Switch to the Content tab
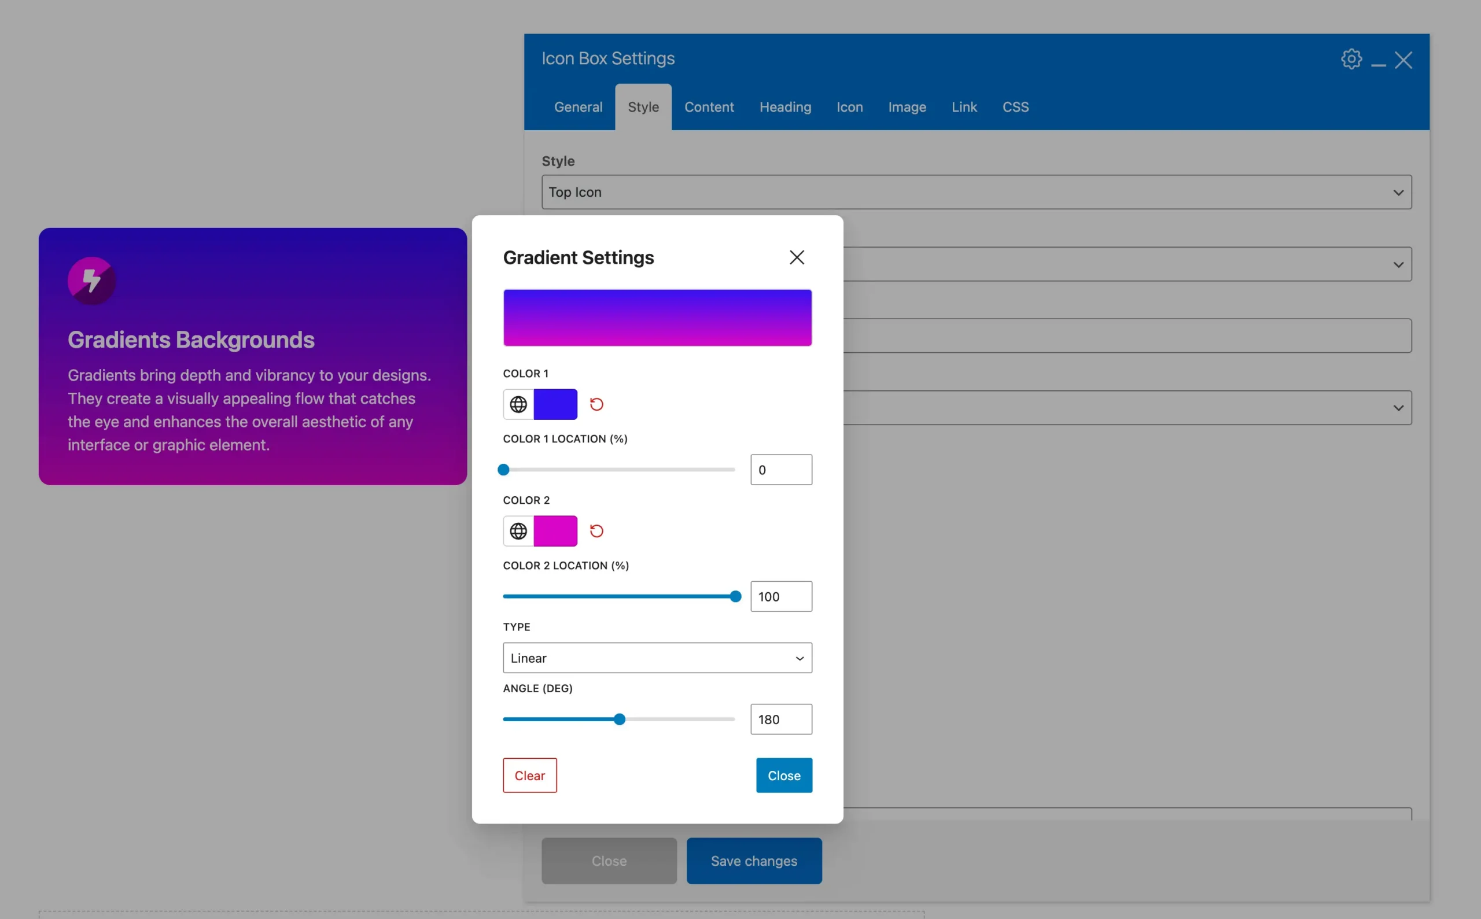 pos(709,107)
